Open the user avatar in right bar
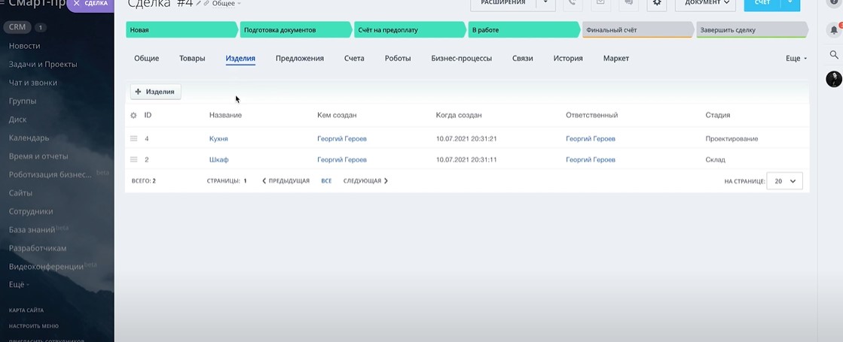 (x=834, y=80)
